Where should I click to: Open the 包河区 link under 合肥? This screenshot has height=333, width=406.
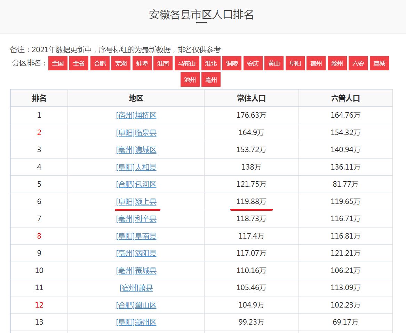[x=136, y=184]
